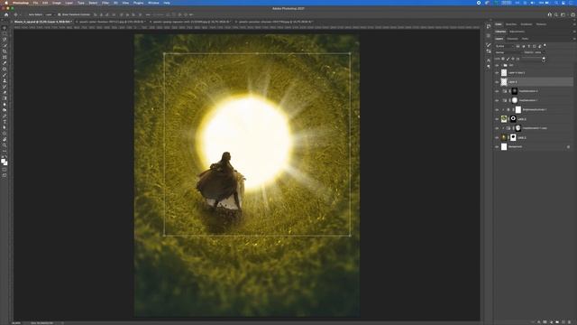Click default colors icon above swatches
Image resolution: width=577 pixels, height=325 pixels.
pyautogui.click(x=2, y=156)
